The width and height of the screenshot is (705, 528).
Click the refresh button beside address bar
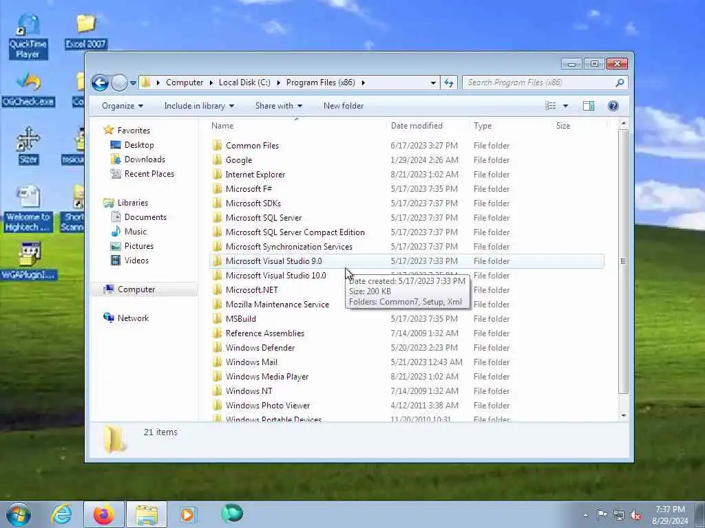click(449, 82)
